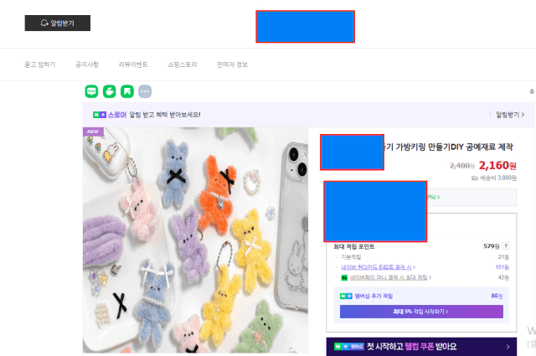
Task: Click the dark 알림받기 button with bell
Action: (58, 23)
